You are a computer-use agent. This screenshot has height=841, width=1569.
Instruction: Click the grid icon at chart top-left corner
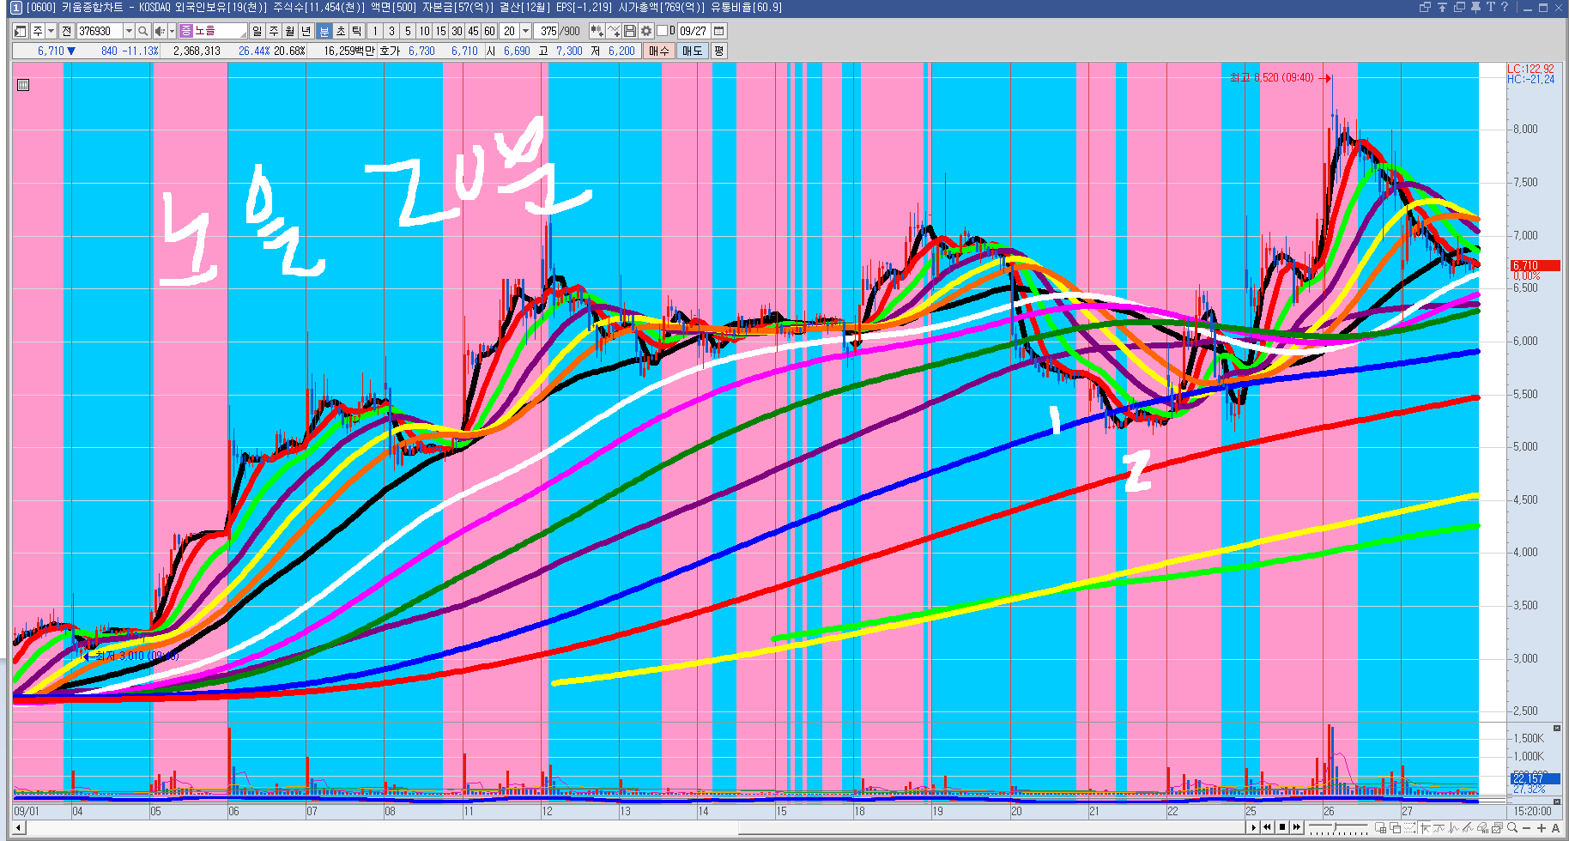click(23, 85)
